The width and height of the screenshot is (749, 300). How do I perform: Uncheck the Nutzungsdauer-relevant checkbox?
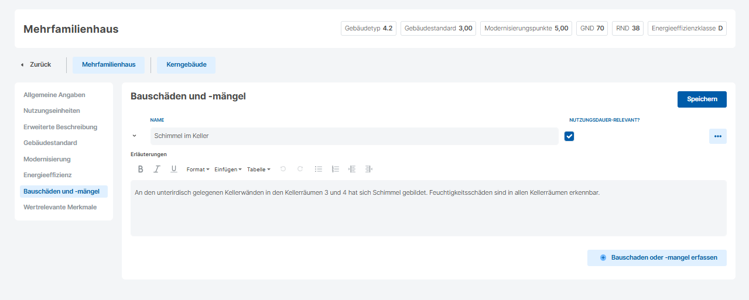point(569,136)
